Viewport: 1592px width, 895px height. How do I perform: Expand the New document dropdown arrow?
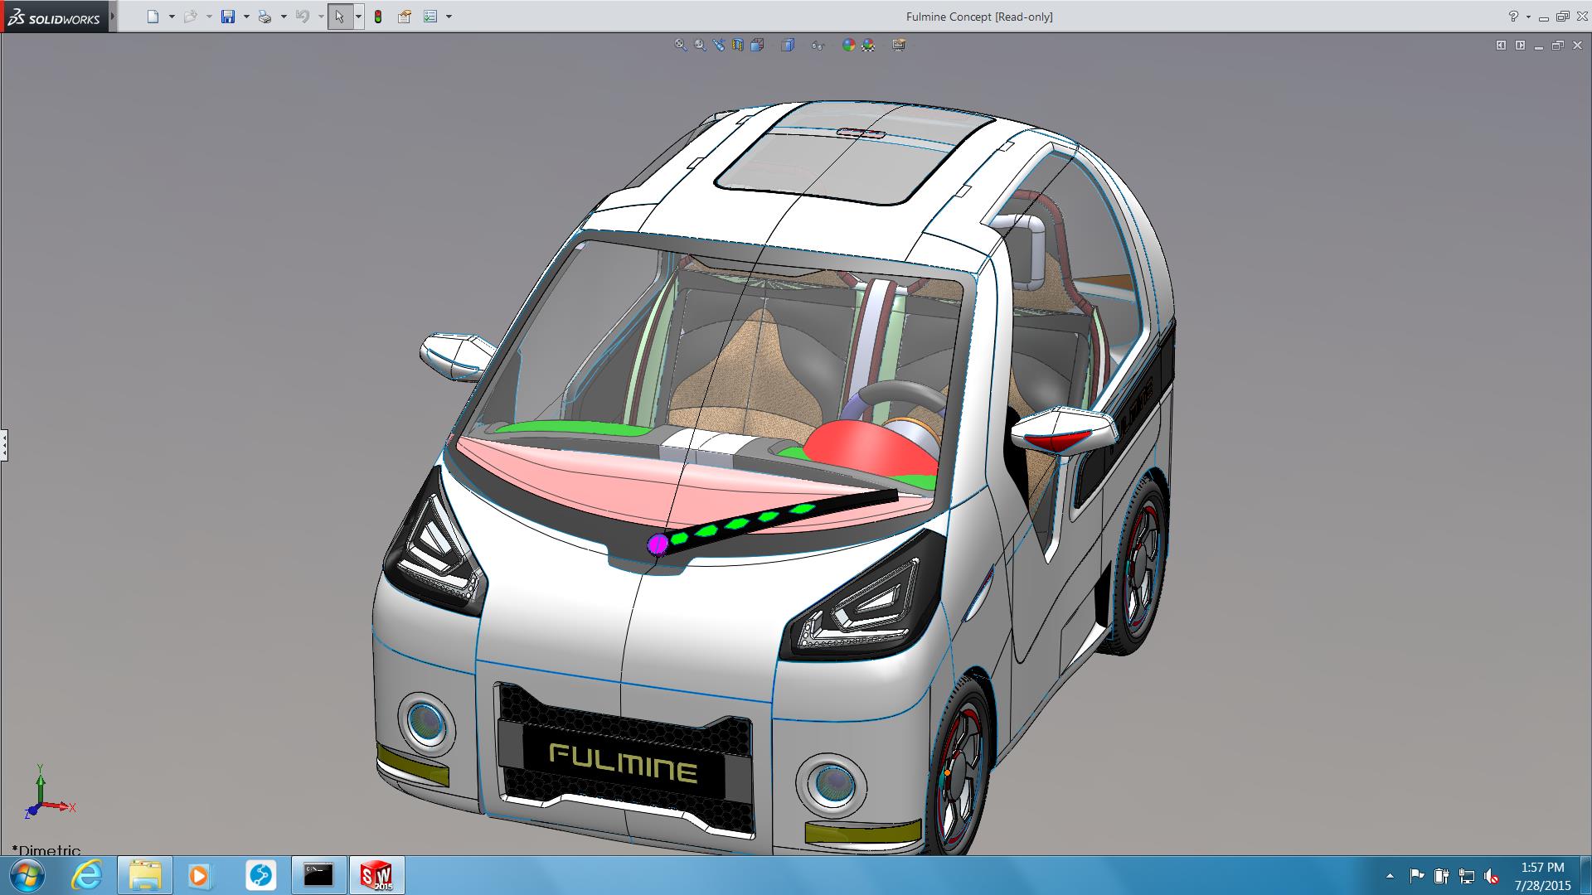(x=172, y=17)
